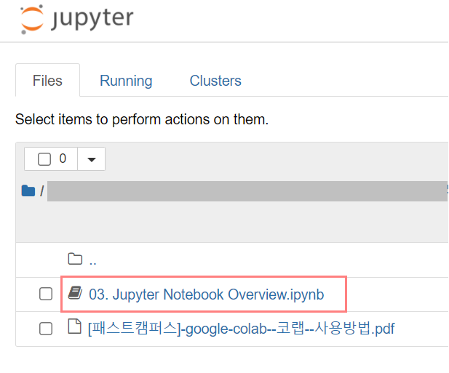Toggle the select-all checkbox
Screen dimensions: 449x373
coord(44,159)
